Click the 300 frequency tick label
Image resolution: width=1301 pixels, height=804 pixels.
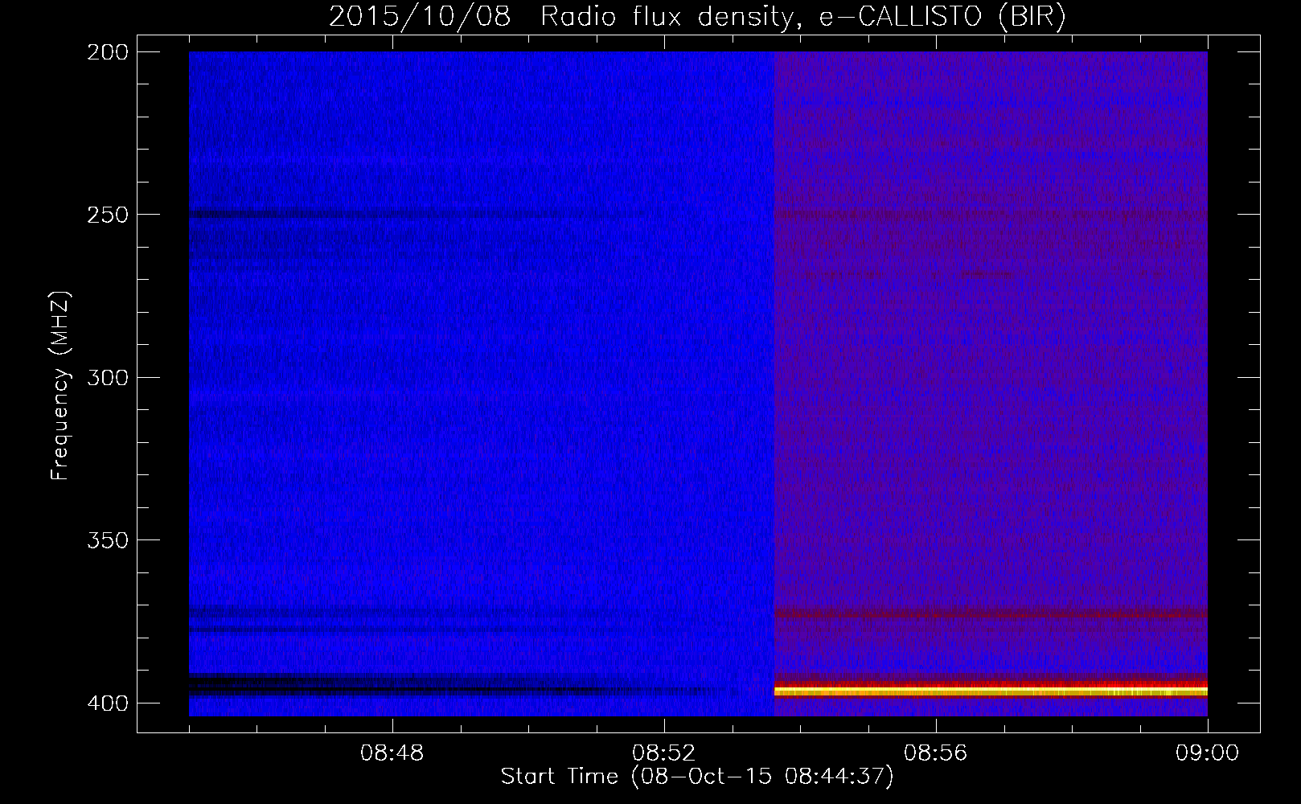[x=107, y=377]
